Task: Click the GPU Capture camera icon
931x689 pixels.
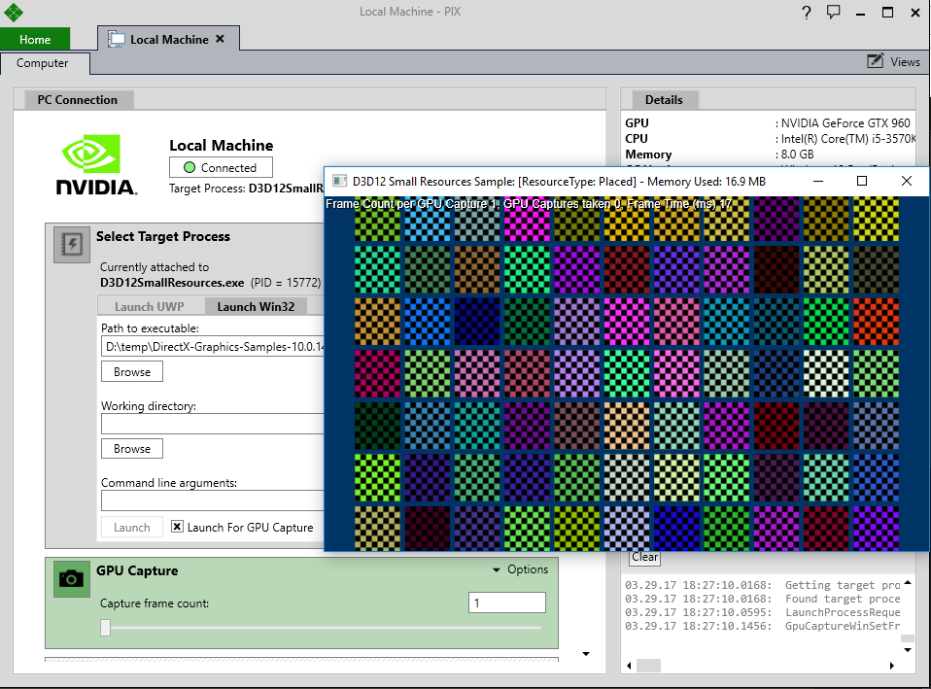Action: 70,578
